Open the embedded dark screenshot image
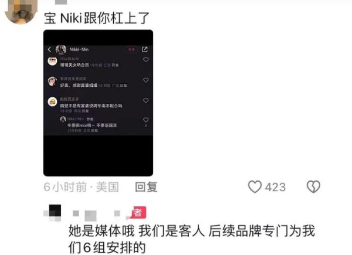The height and width of the screenshot is (255, 352). (98, 103)
